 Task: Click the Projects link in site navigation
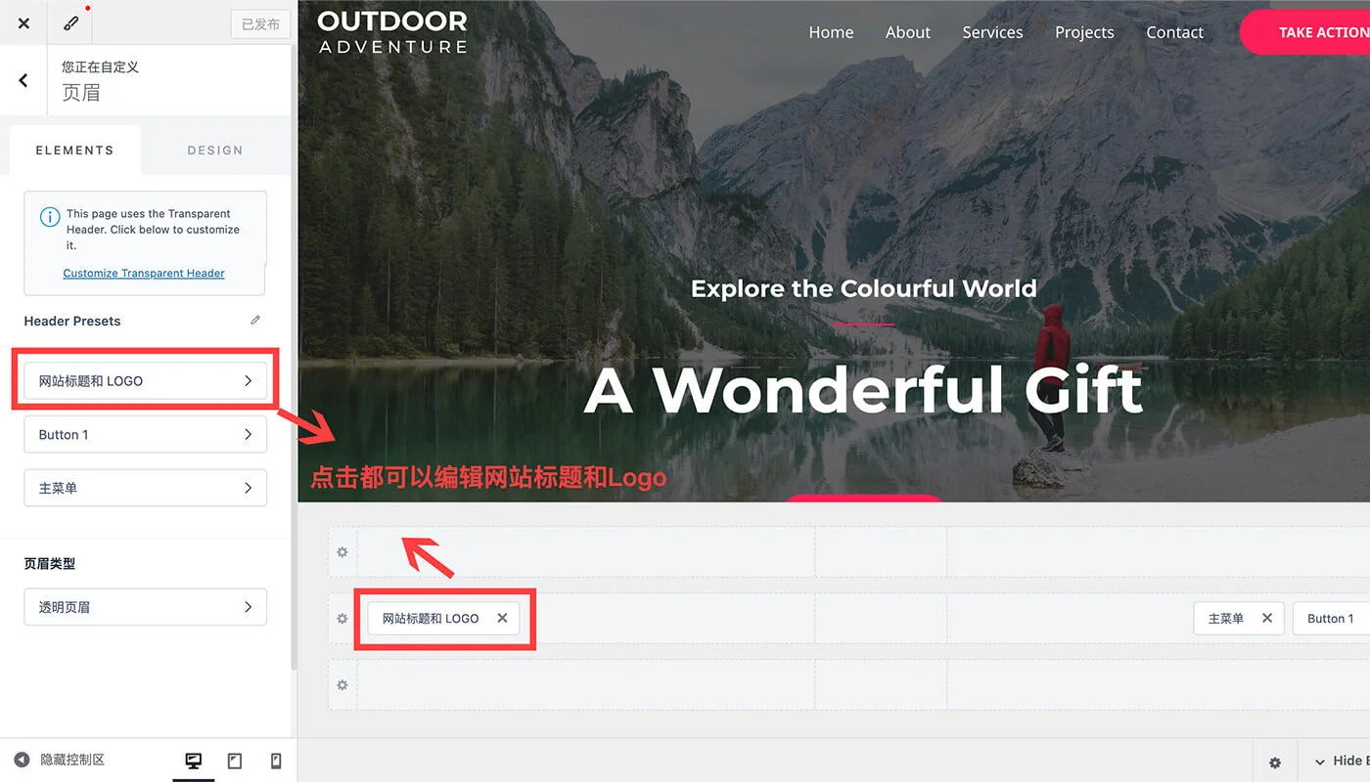[x=1084, y=32]
